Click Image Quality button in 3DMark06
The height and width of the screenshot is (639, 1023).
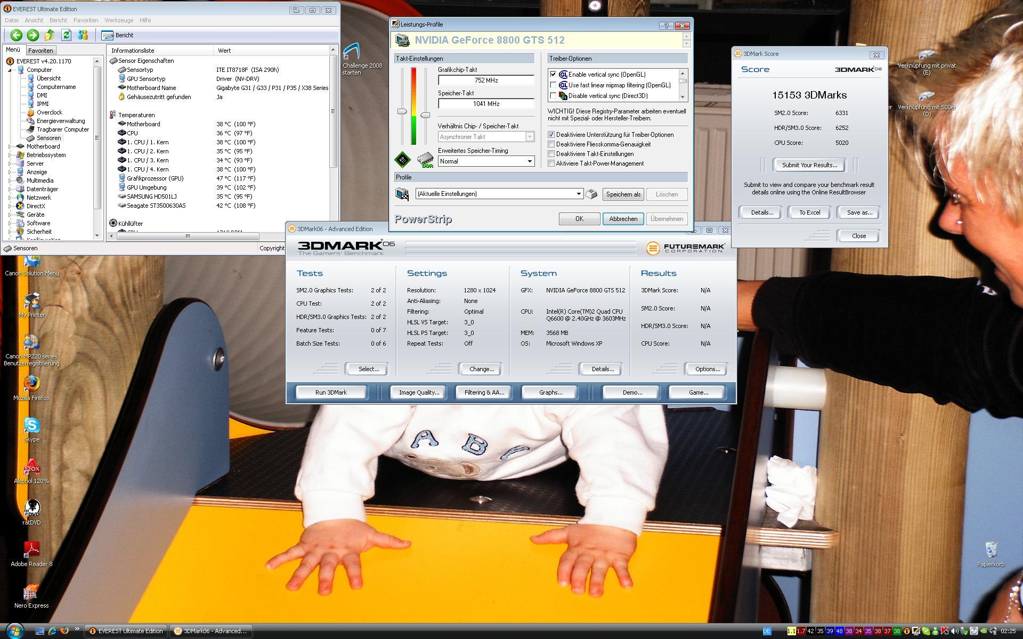[x=419, y=392]
